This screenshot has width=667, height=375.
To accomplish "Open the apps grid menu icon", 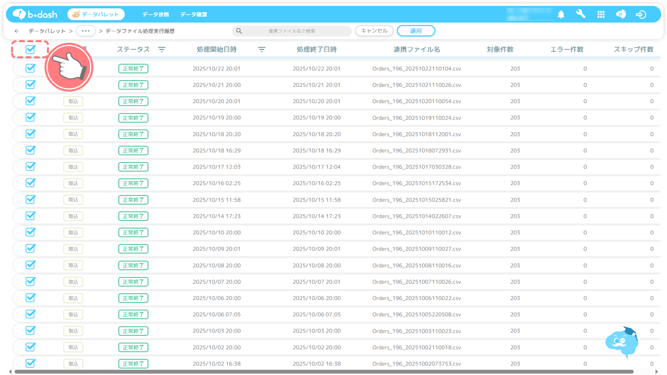I will [601, 15].
